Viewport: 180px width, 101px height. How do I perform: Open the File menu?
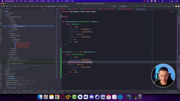click(x=17, y=1)
